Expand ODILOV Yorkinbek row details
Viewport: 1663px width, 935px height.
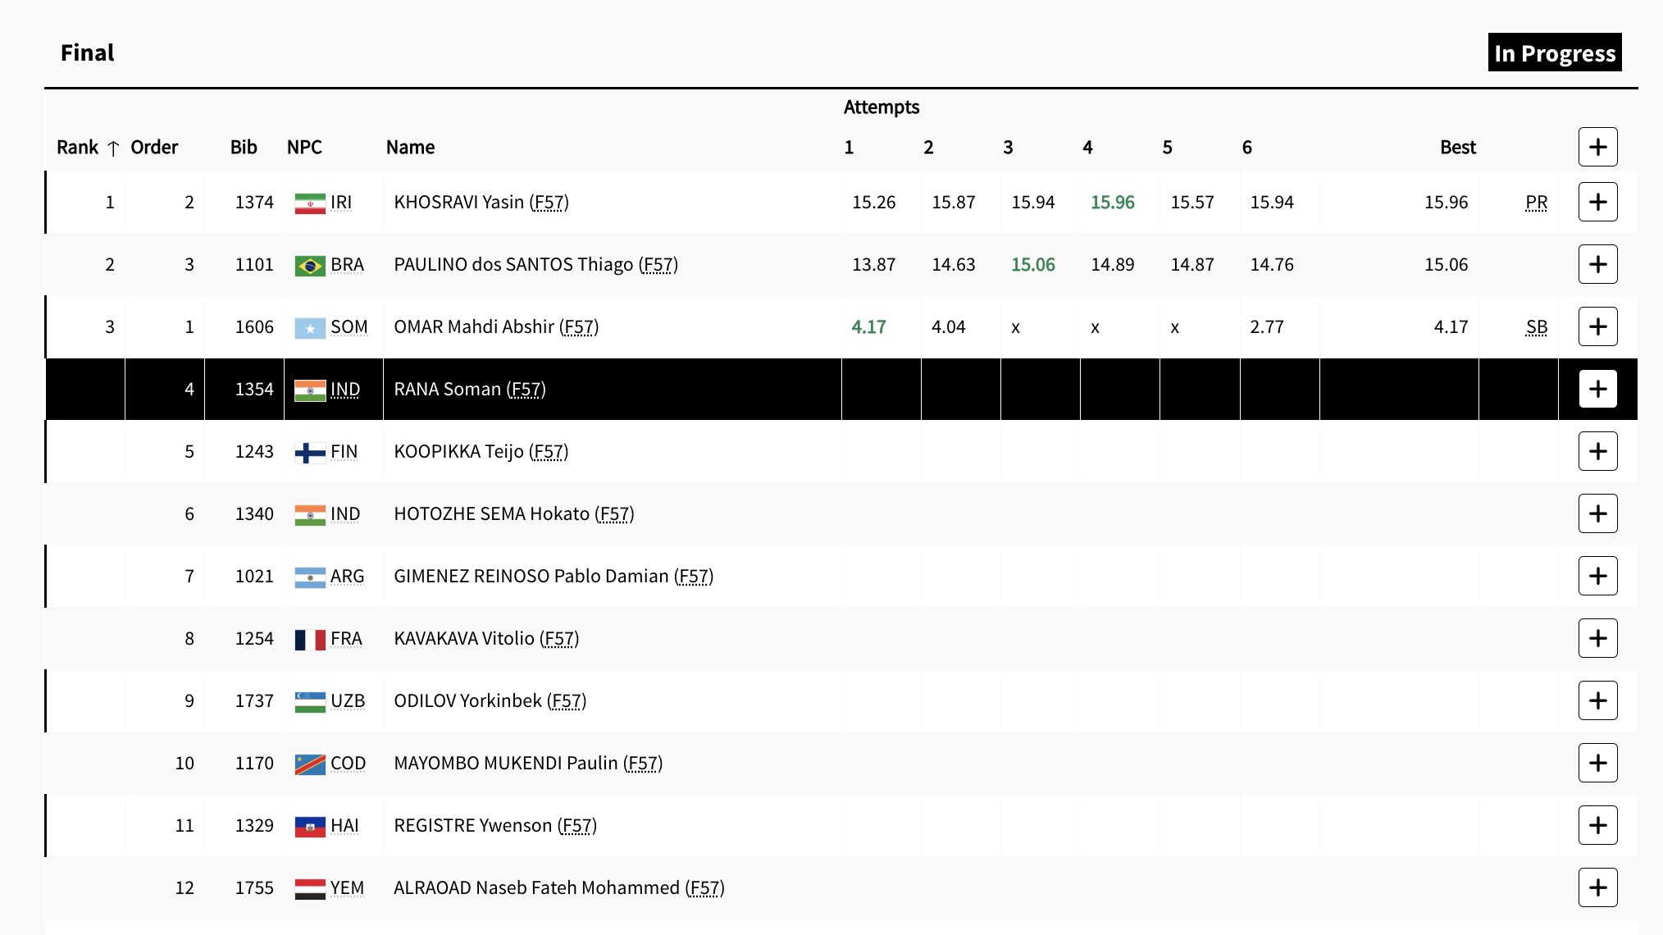pos(1597,700)
